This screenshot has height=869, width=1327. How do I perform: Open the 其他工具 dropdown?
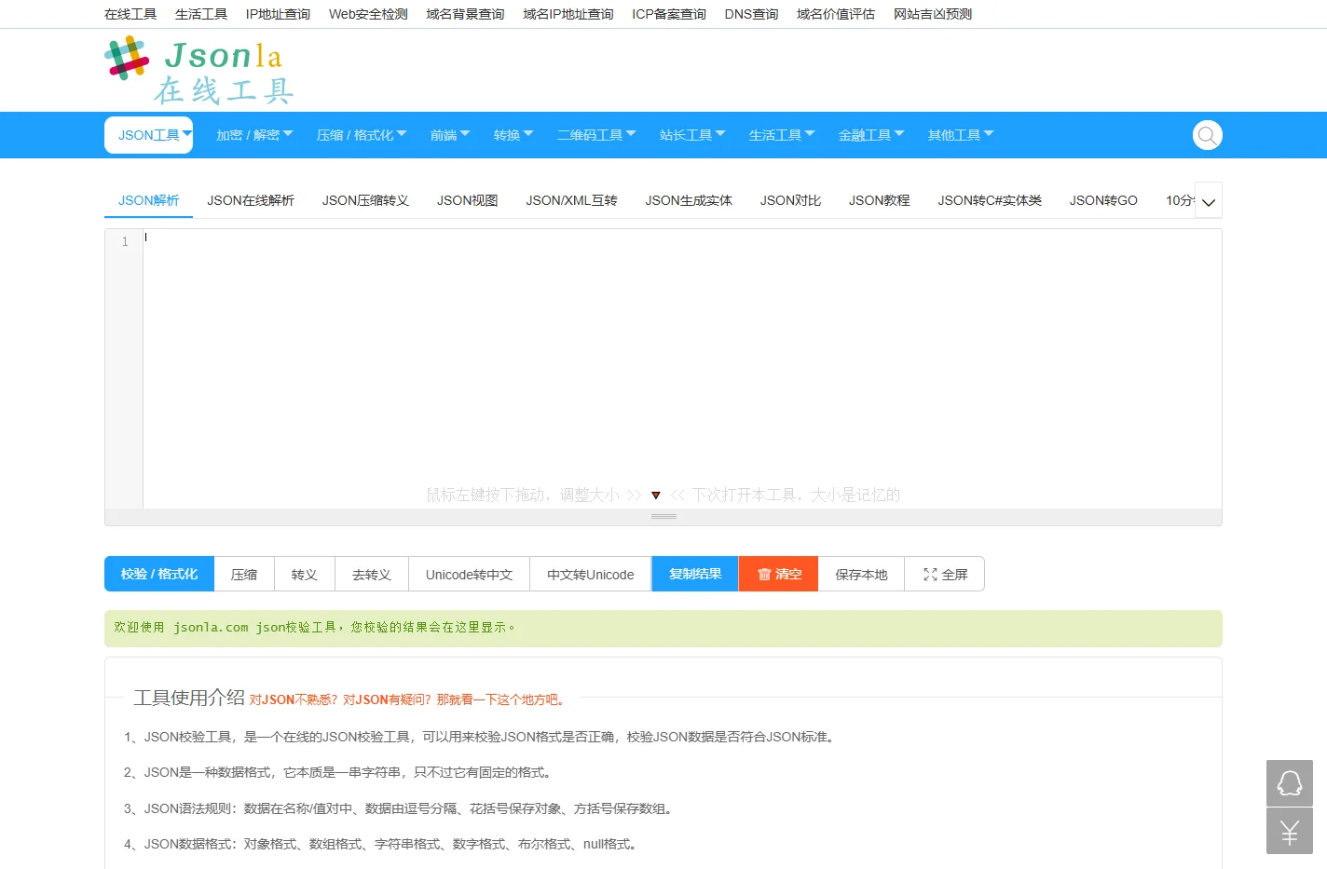(x=961, y=135)
